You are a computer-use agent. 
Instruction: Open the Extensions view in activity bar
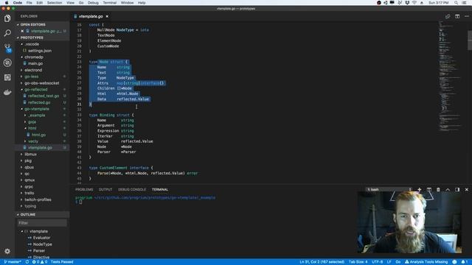7,77
